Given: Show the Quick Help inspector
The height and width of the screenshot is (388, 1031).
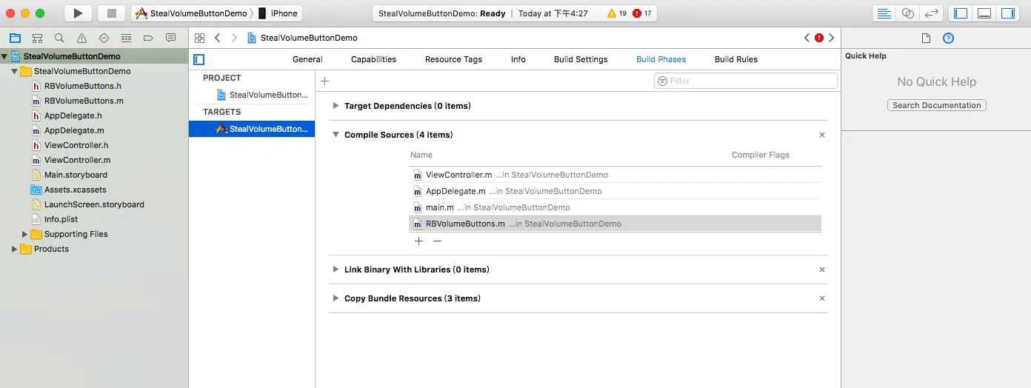Looking at the screenshot, I should click(x=948, y=39).
